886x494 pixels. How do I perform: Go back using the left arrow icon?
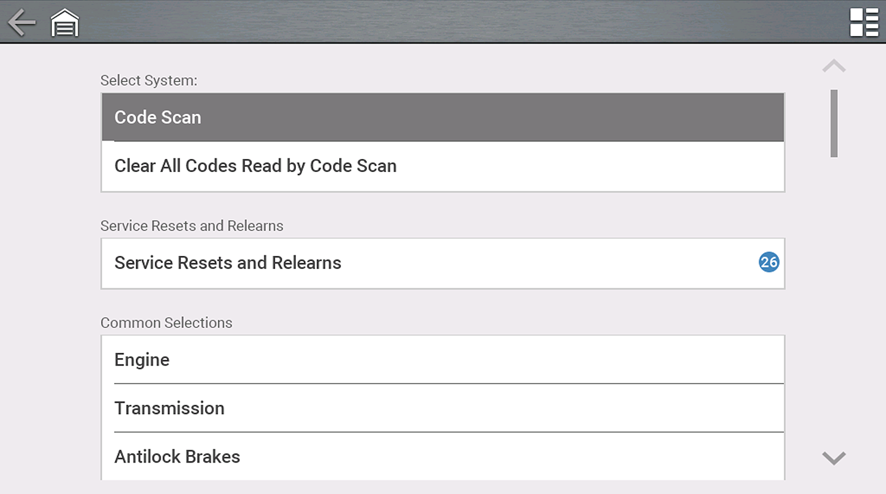[x=22, y=22]
